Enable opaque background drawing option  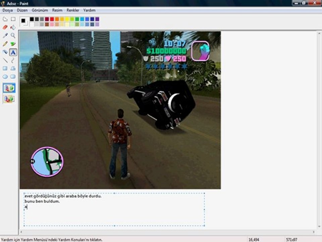tap(9, 88)
